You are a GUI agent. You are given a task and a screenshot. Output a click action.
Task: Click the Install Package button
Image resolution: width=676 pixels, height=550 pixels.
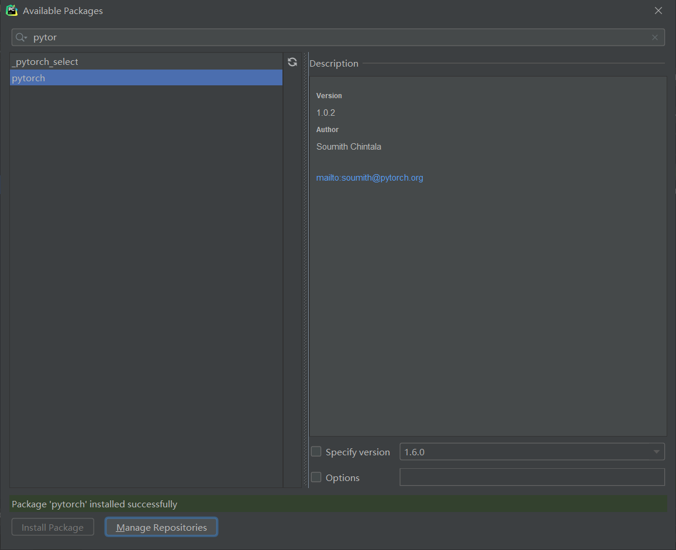[53, 527]
